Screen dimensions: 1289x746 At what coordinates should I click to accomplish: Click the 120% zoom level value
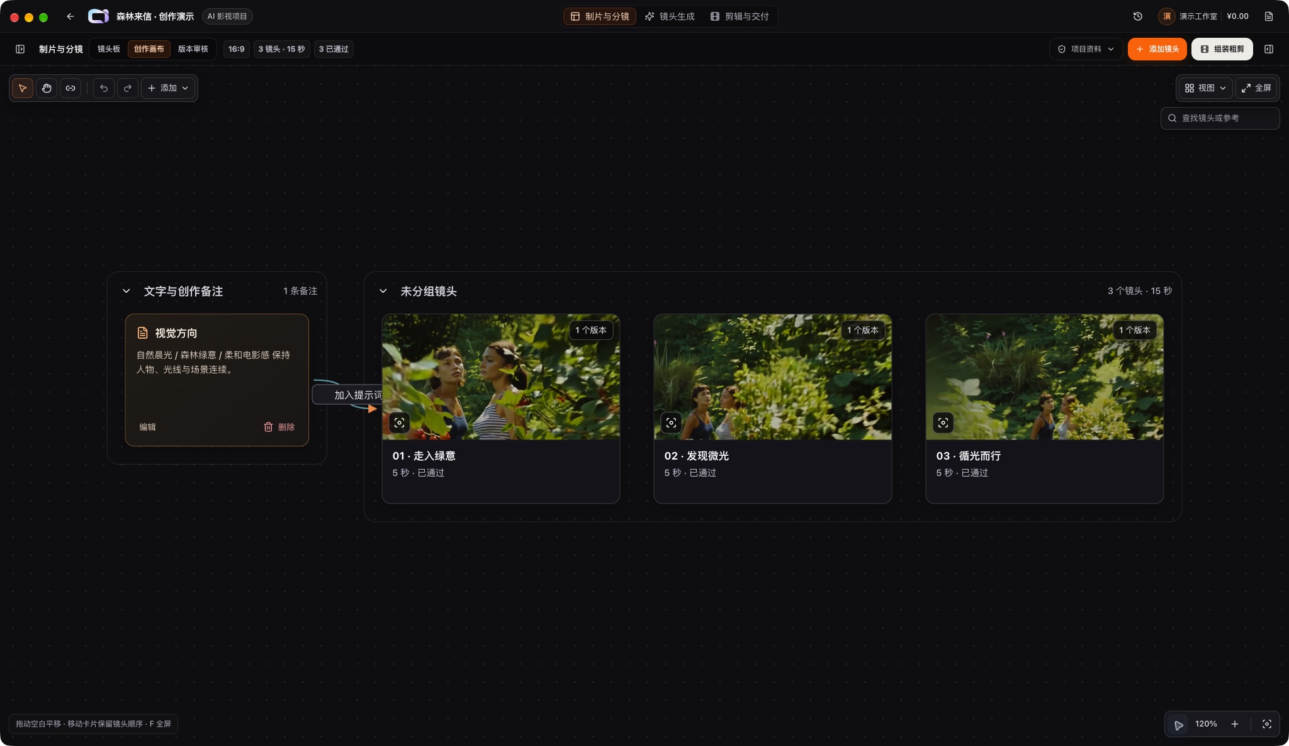point(1206,724)
